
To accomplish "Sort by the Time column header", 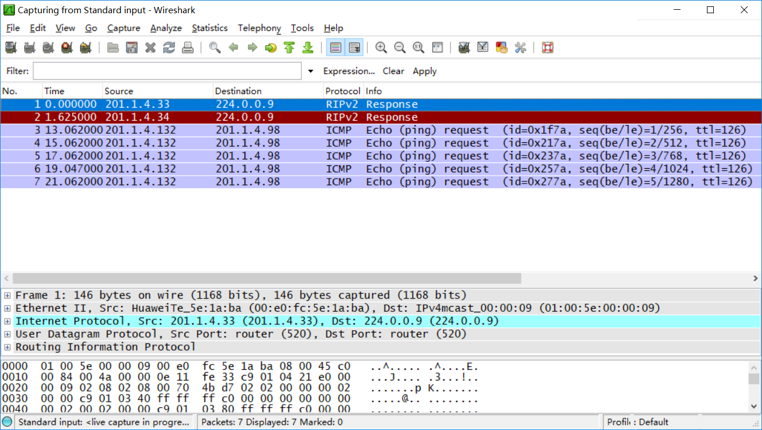I will coord(73,91).
